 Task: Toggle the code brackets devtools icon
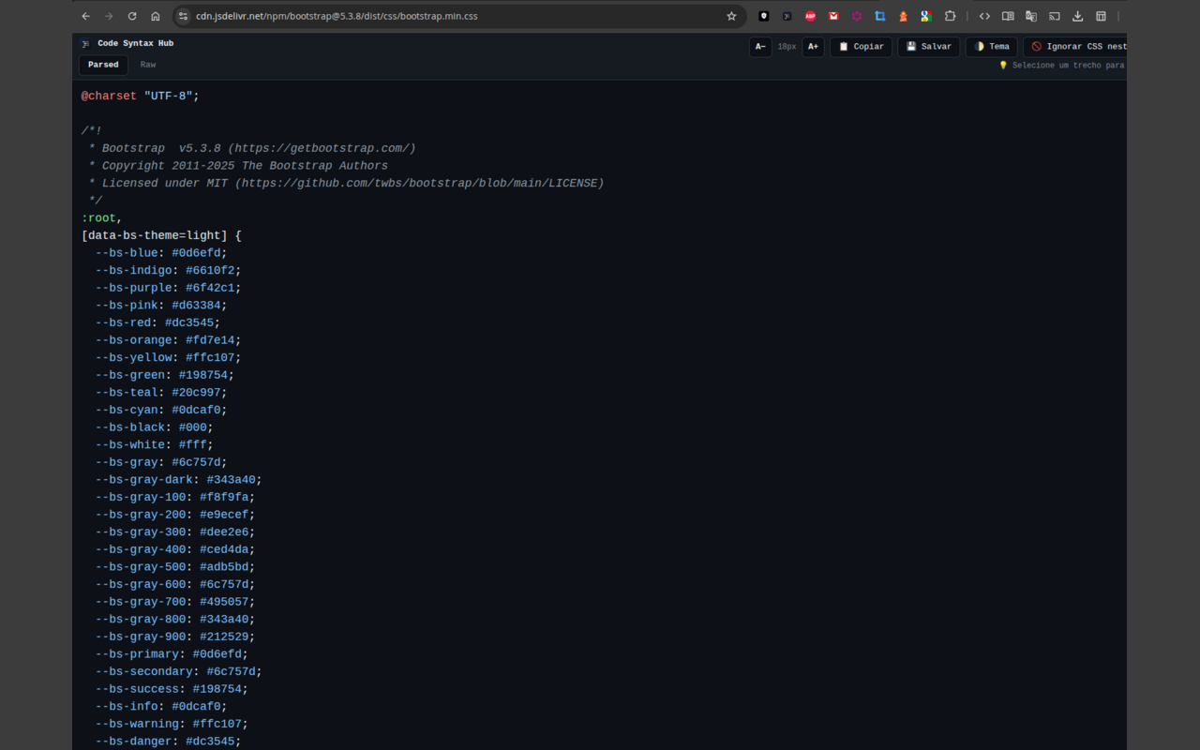pos(984,16)
